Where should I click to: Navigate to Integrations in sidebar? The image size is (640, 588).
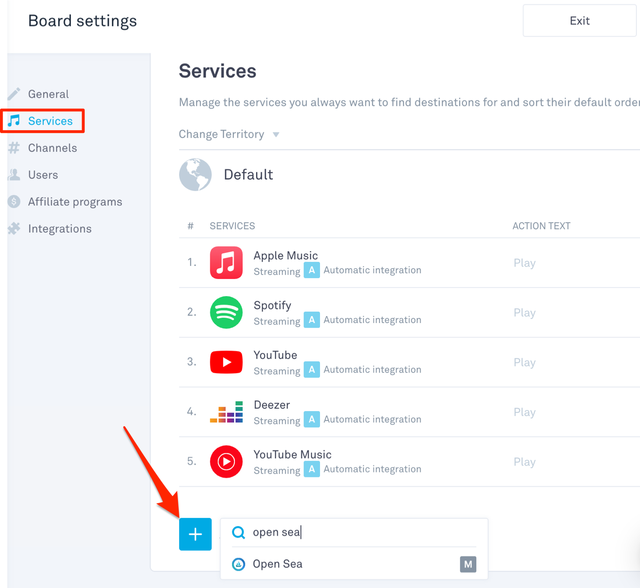[60, 229]
